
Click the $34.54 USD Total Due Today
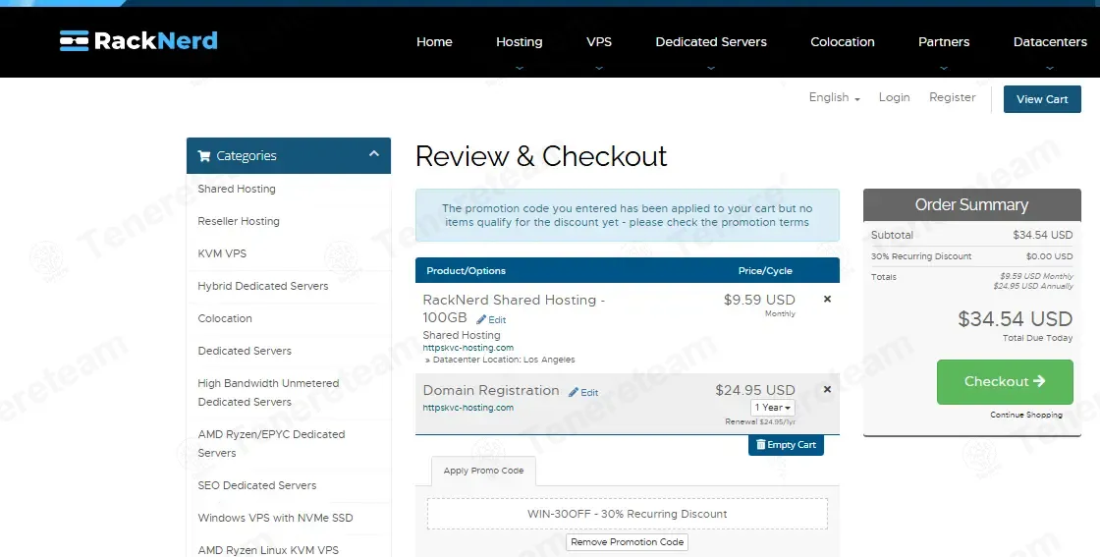1016,319
